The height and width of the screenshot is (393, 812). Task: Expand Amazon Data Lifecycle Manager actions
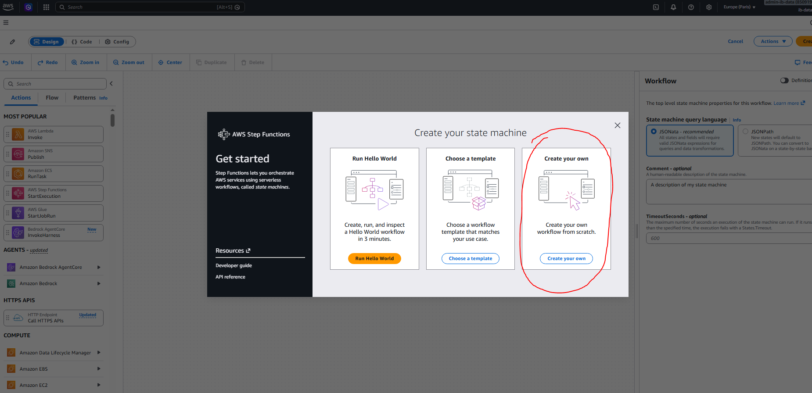[x=99, y=353]
